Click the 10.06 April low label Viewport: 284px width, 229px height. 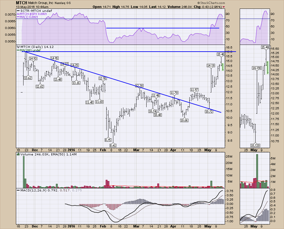(184, 120)
